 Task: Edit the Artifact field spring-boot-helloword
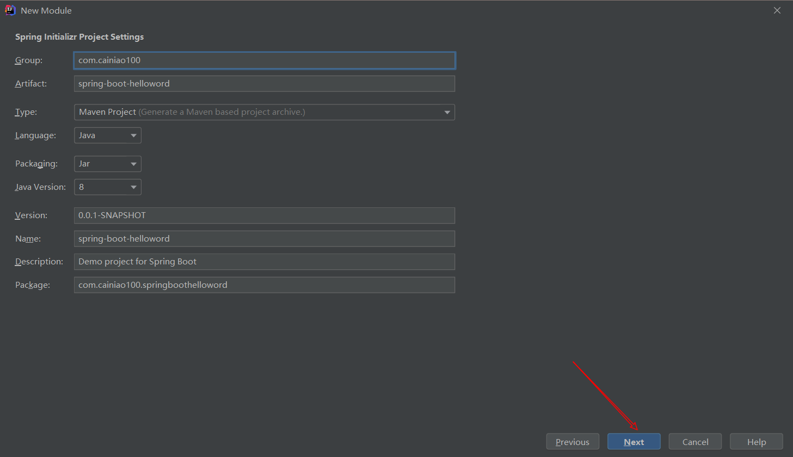coord(265,84)
